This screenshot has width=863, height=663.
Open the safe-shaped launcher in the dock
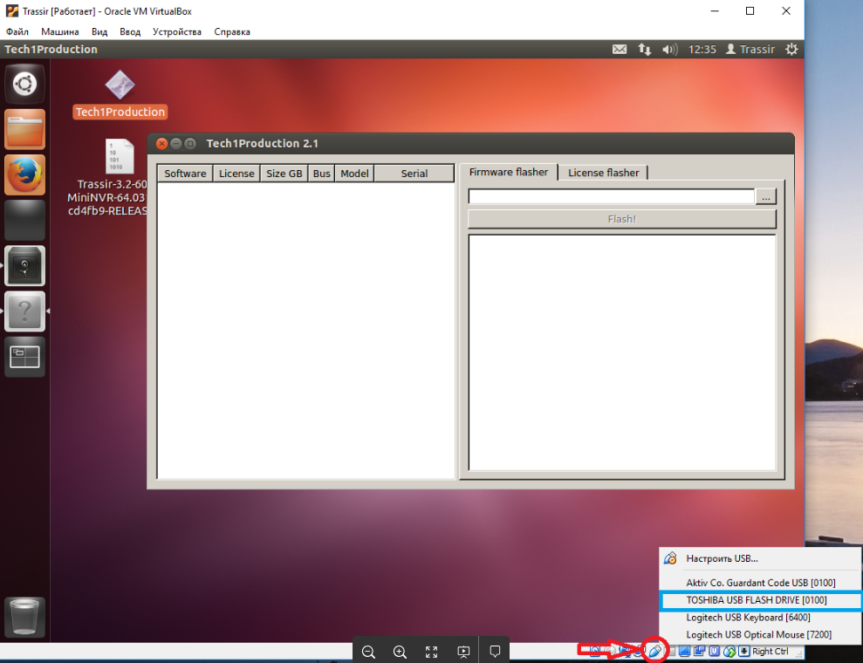[x=24, y=266]
